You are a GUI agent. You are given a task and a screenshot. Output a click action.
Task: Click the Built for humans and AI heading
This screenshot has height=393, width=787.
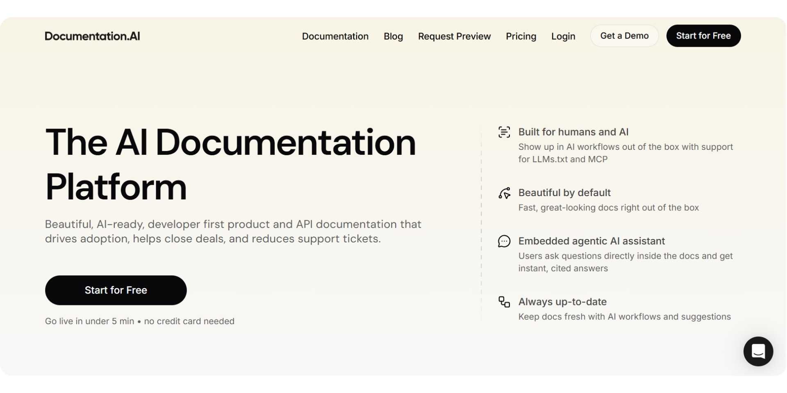[x=573, y=132]
